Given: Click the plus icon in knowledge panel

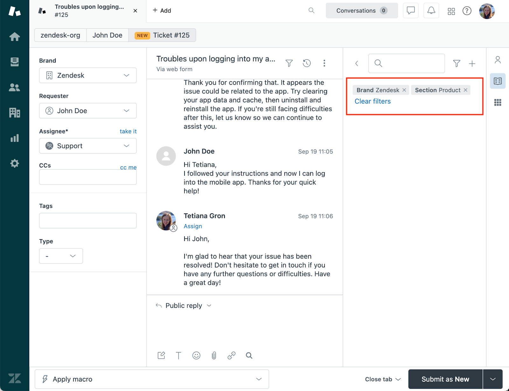Looking at the screenshot, I should pos(472,64).
